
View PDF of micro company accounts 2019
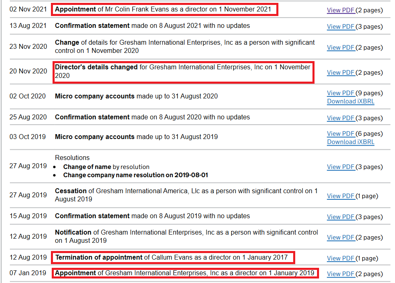click(341, 134)
